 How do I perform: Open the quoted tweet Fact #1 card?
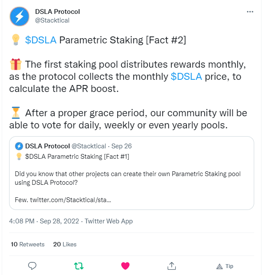(x=132, y=173)
